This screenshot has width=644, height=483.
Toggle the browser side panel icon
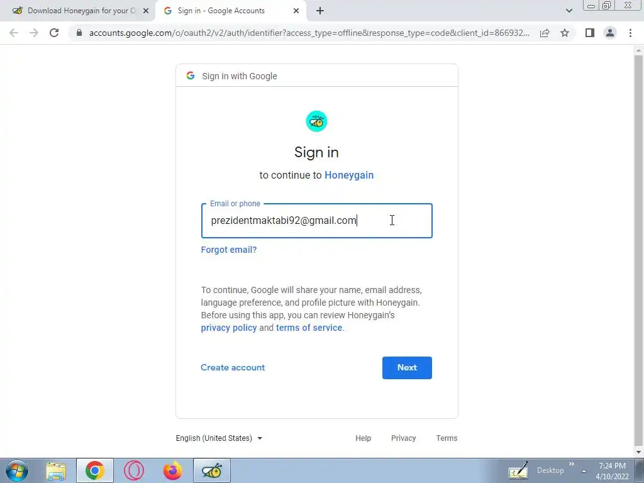590,33
